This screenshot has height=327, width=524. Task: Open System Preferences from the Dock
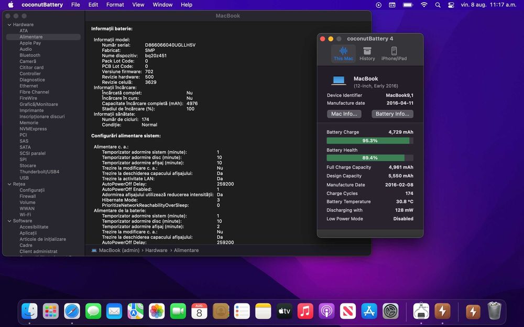click(390, 311)
